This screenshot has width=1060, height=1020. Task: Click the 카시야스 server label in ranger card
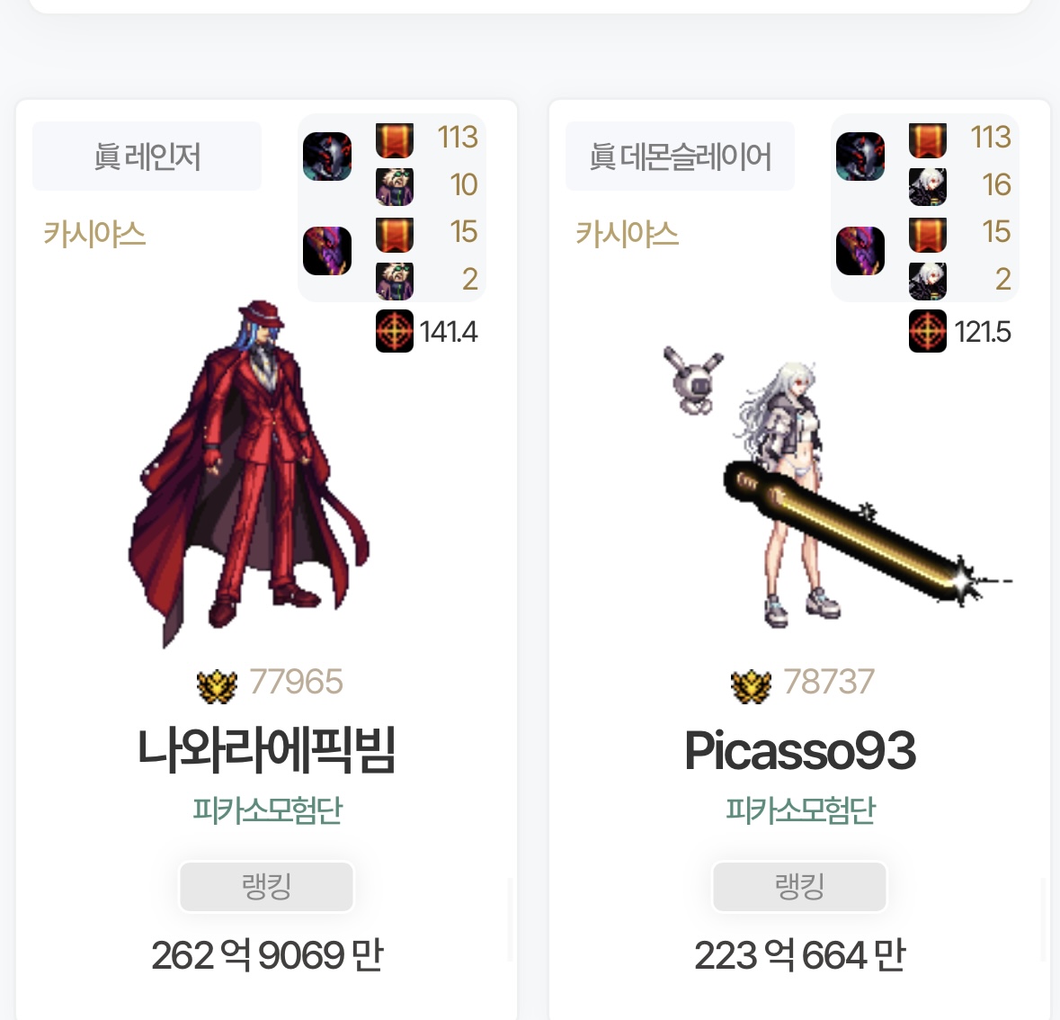[x=94, y=234]
